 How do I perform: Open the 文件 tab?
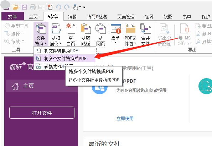(x=12, y=17)
